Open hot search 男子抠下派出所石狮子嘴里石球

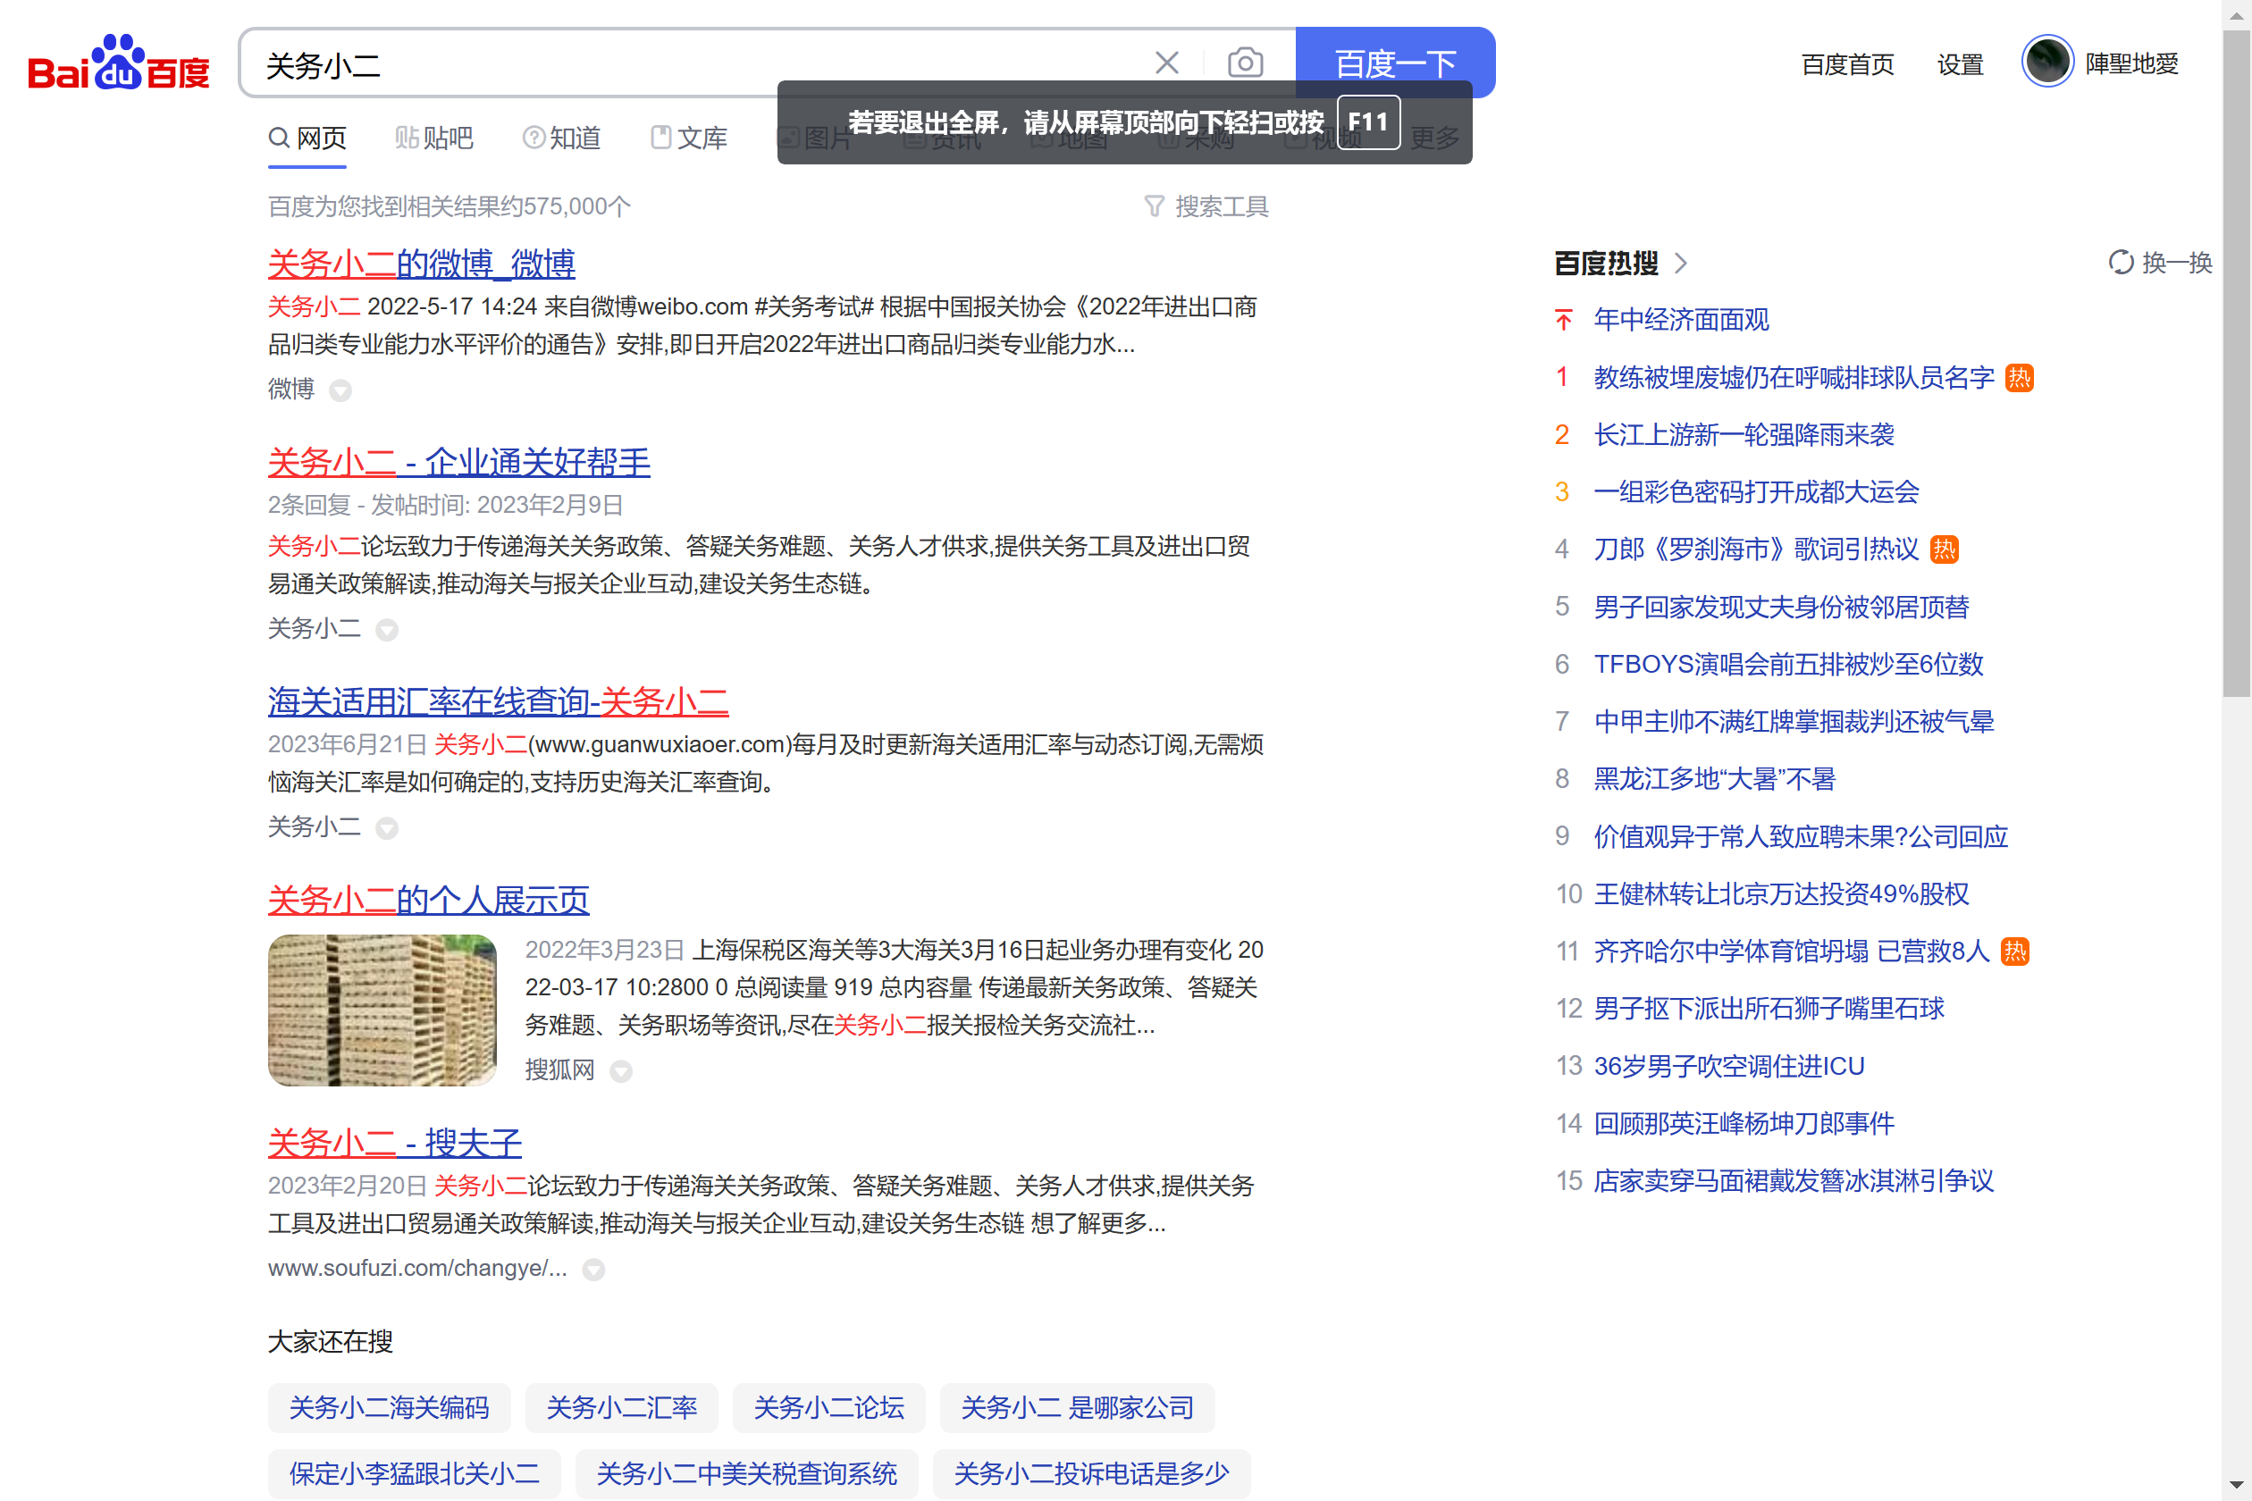point(1769,1009)
